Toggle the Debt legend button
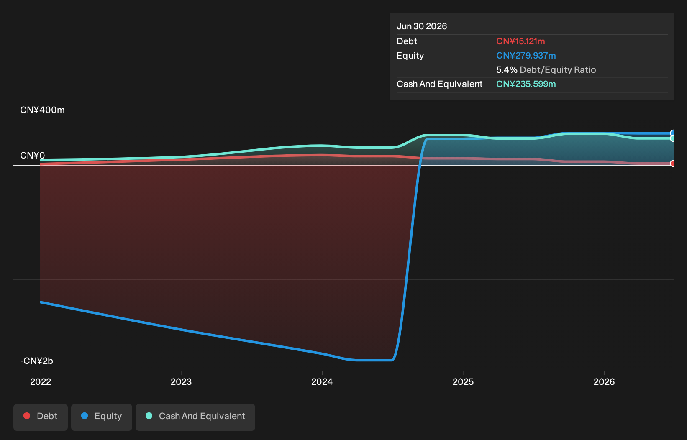Viewport: 687px width, 440px height. [x=41, y=417]
